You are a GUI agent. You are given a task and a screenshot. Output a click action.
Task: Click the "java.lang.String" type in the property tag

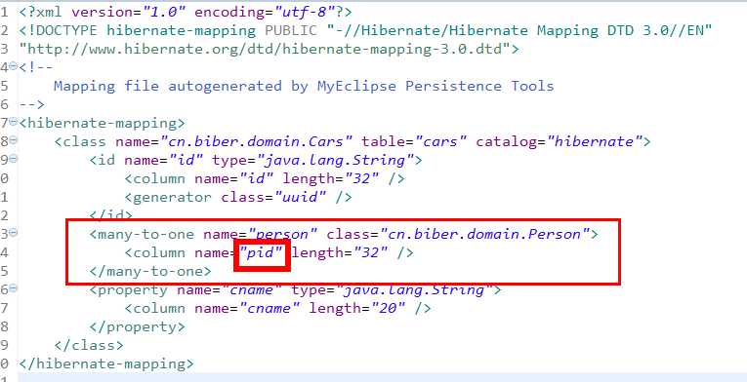tap(414, 289)
